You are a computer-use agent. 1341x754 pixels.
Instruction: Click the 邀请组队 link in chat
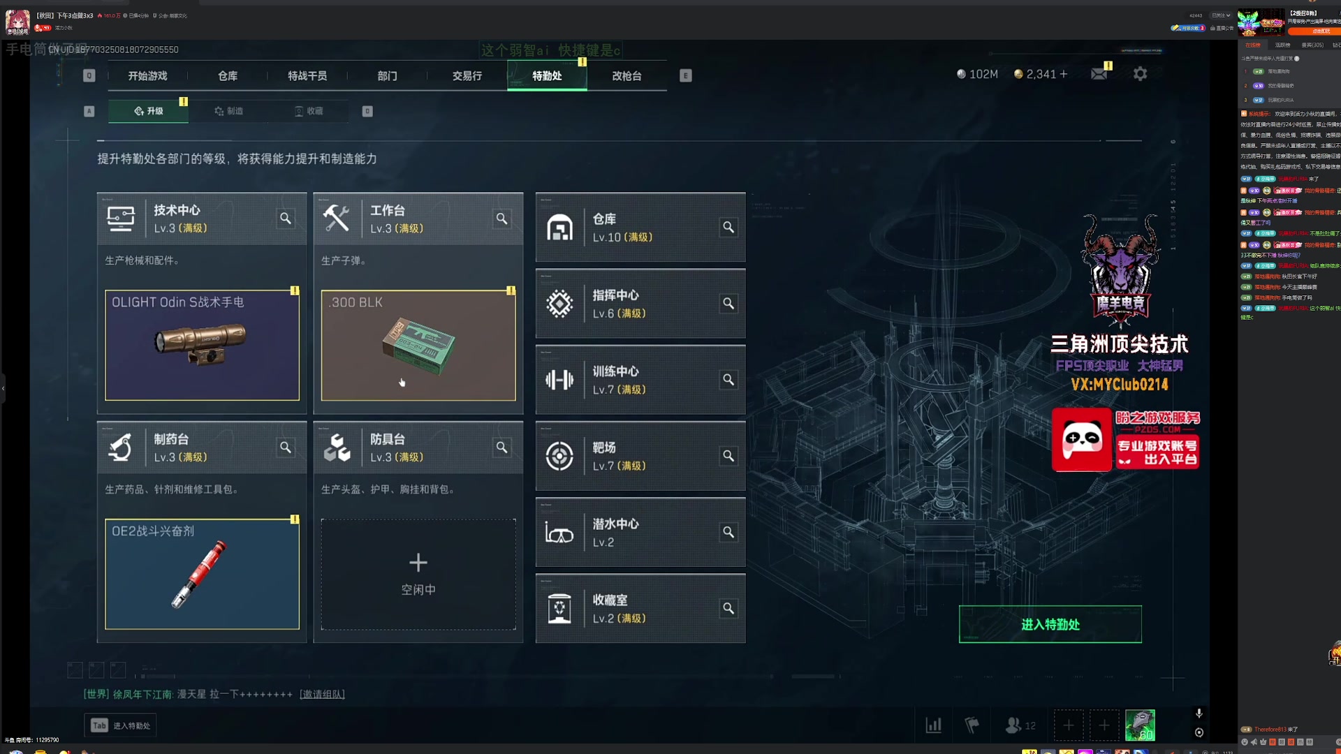pos(322,694)
